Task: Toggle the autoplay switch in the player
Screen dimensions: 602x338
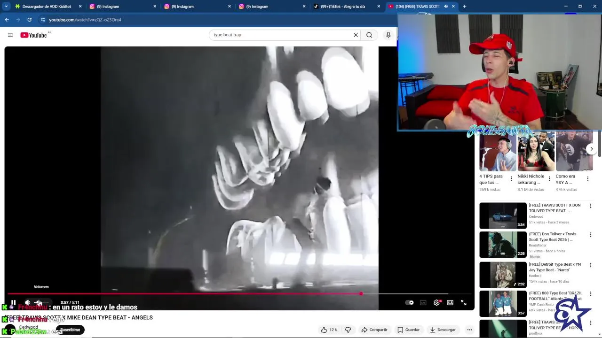Action: coord(410,303)
